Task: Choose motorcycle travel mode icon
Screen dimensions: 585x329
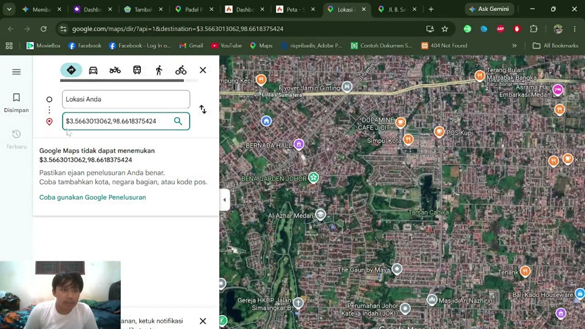Action: point(115,70)
